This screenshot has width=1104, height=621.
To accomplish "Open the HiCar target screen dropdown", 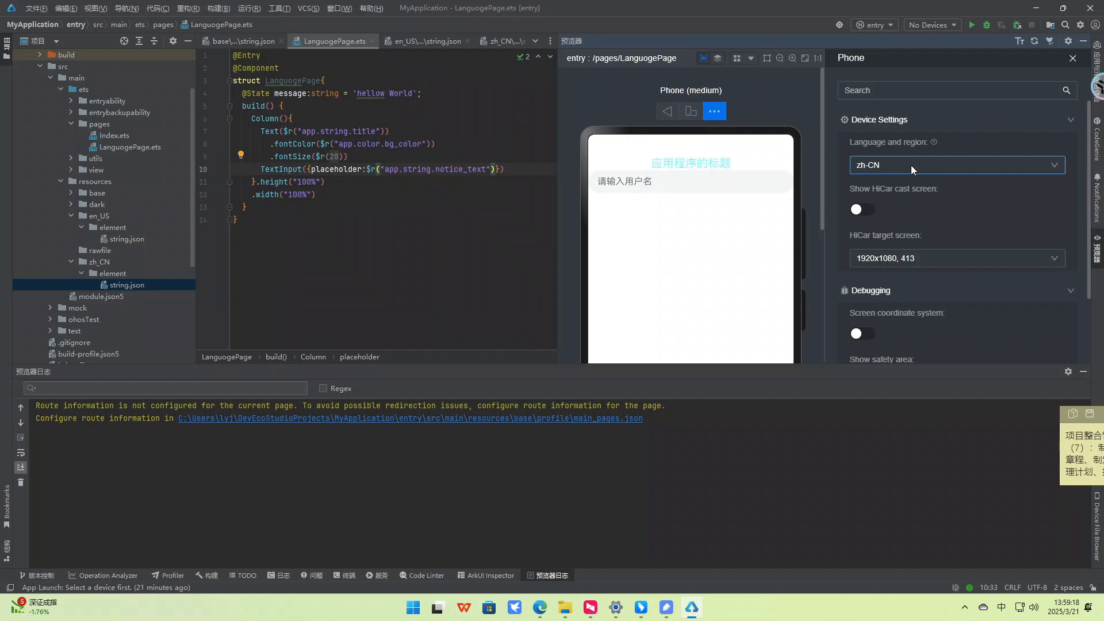I will pyautogui.click(x=957, y=258).
